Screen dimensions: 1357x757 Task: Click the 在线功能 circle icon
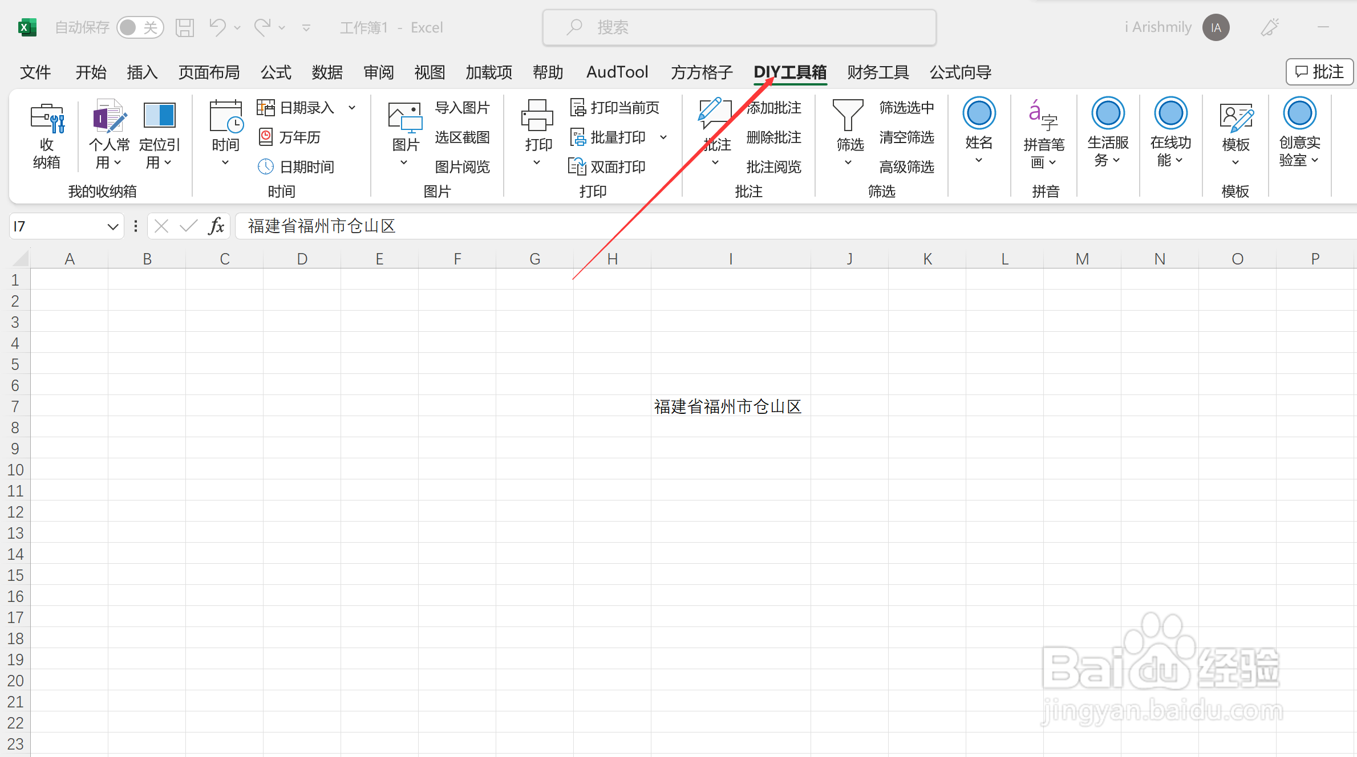click(x=1170, y=113)
